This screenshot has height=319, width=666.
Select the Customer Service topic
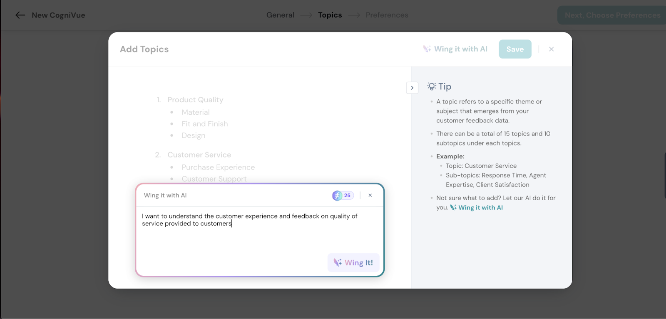199,155
